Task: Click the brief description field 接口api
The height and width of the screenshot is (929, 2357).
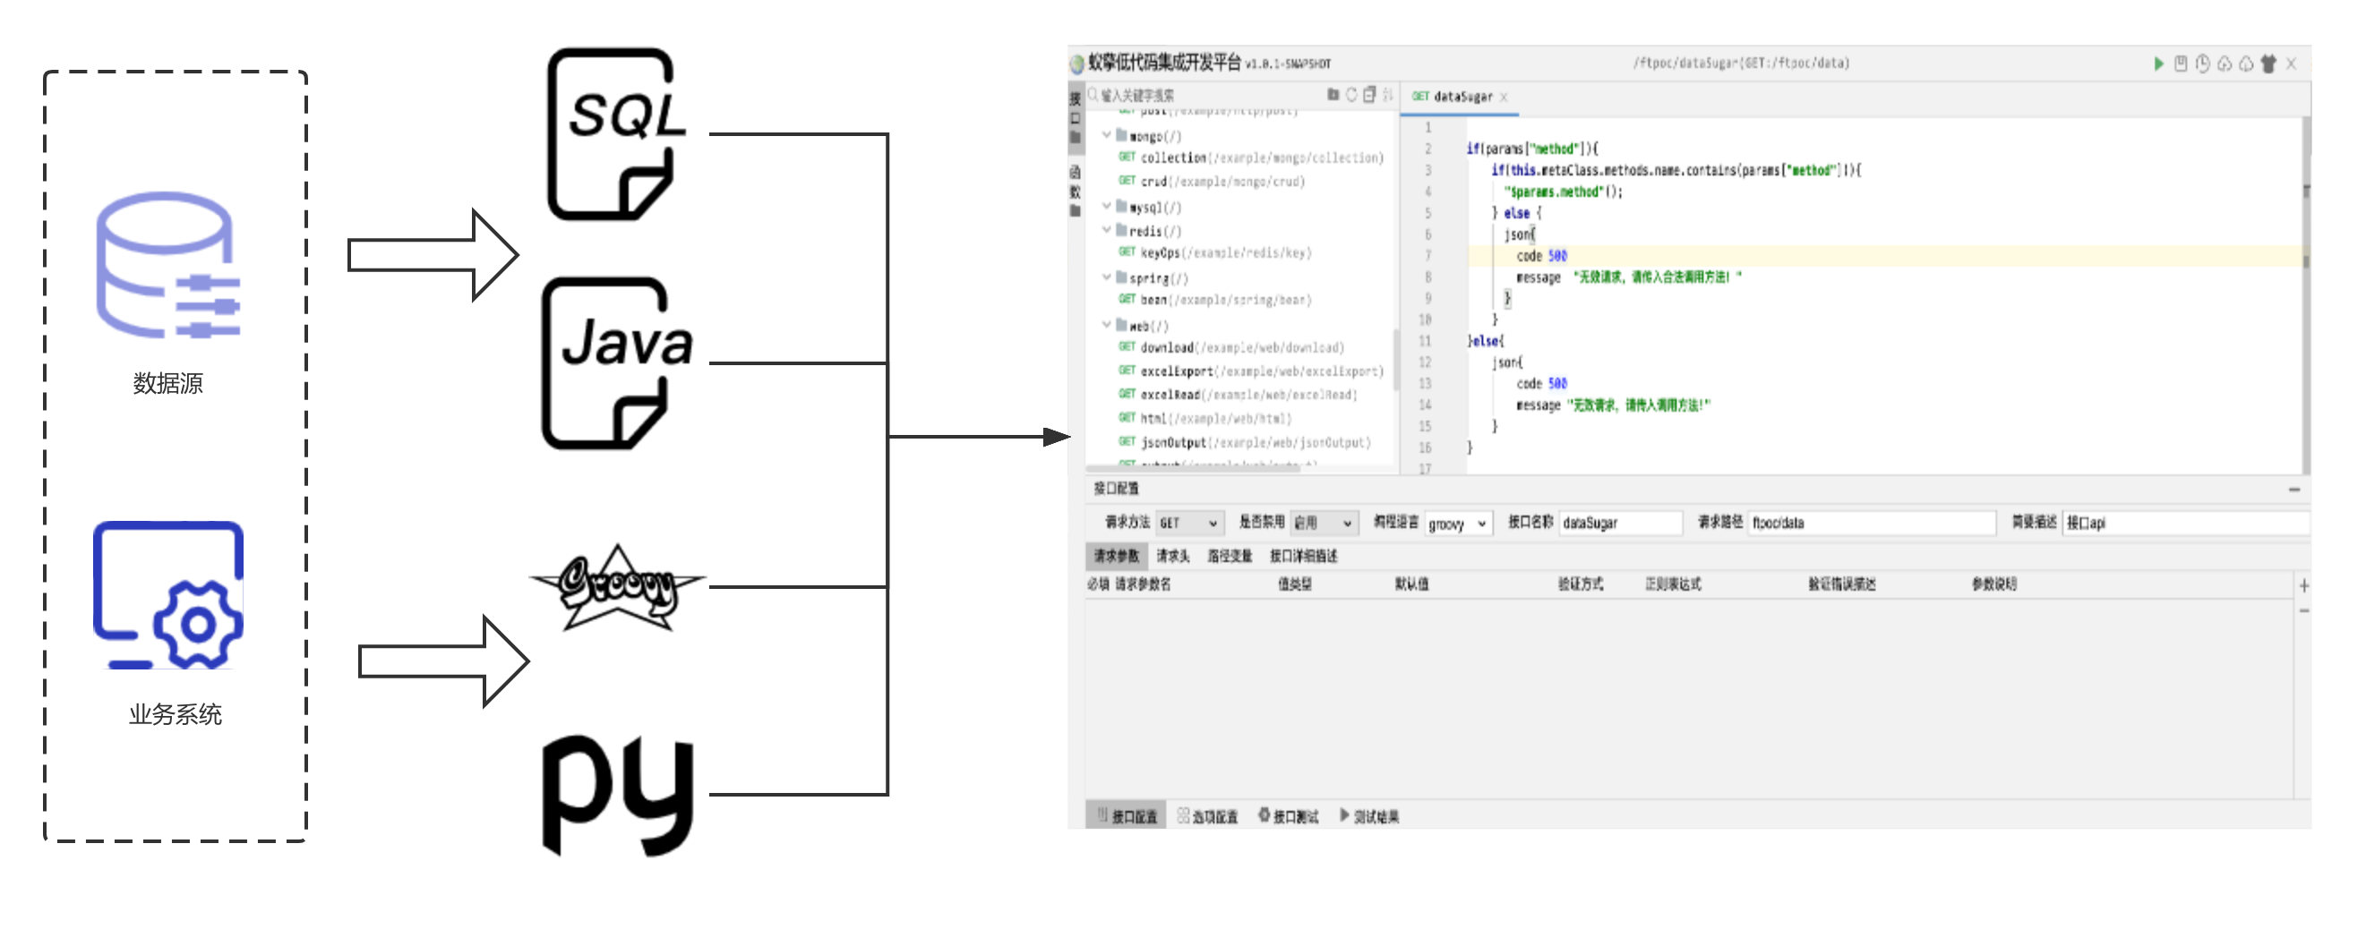Action: 2186,523
